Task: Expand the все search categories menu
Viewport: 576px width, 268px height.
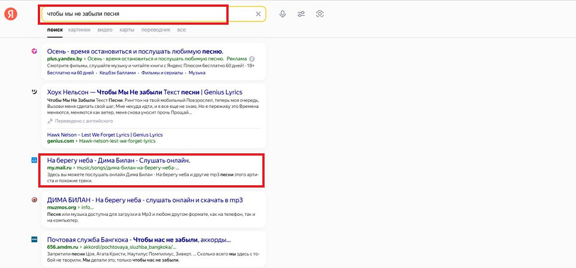Action: click(x=181, y=29)
